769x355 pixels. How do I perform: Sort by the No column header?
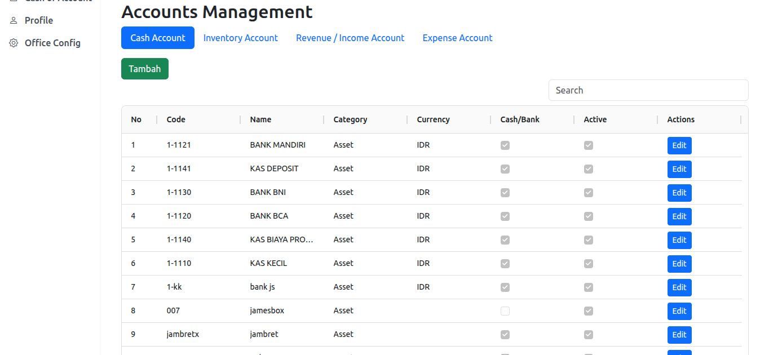(136, 119)
